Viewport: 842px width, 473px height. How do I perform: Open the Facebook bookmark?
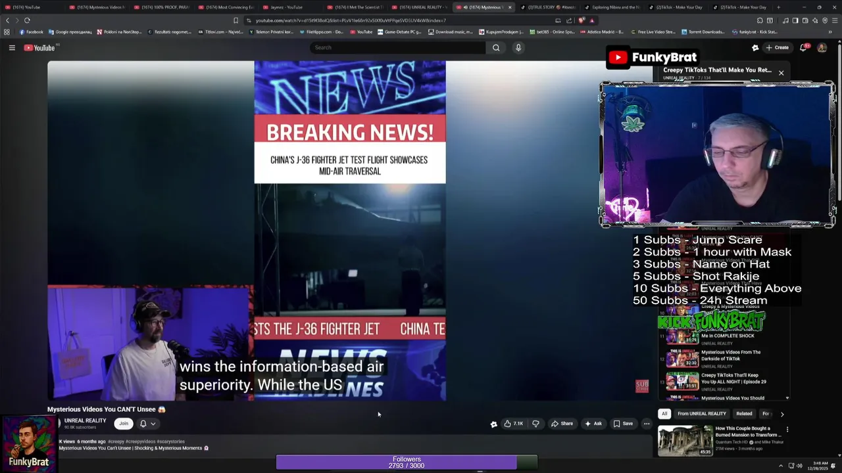coord(32,32)
